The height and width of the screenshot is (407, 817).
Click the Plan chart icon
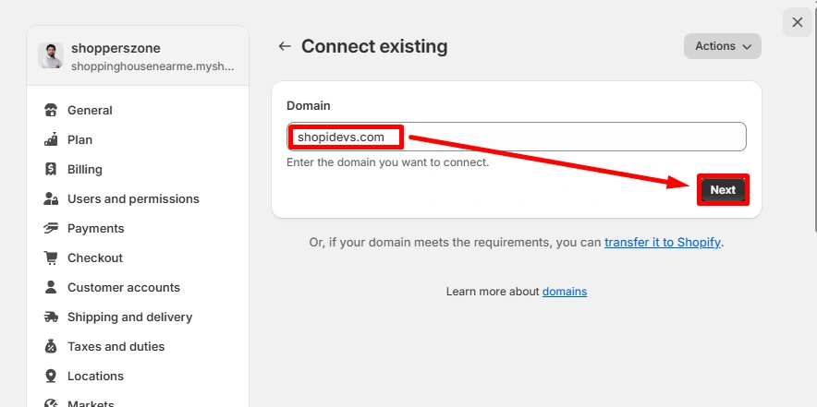click(51, 139)
